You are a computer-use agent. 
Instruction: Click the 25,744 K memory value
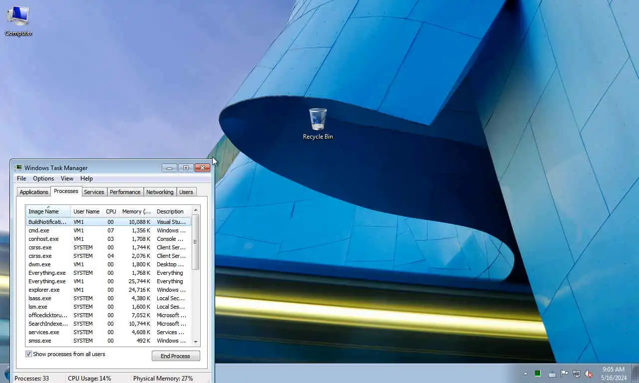139,281
